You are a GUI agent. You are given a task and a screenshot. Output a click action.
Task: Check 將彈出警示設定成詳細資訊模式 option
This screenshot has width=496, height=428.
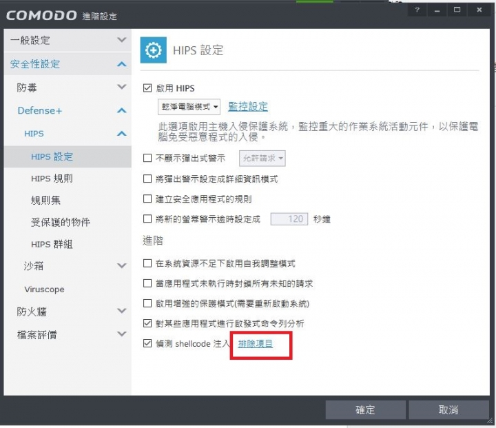pos(147,179)
